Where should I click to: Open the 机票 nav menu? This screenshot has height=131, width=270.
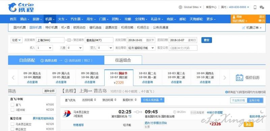[x=50, y=19]
